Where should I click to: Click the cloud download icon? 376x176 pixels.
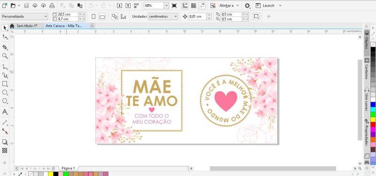pos(35,5)
